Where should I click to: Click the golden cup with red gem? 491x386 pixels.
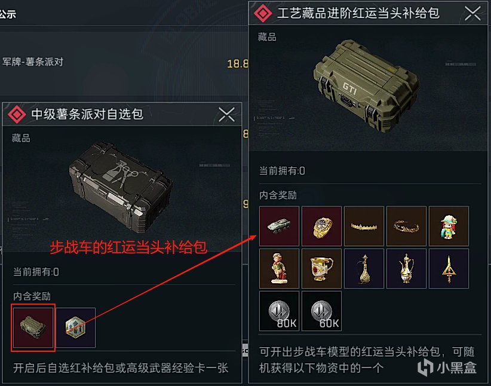tap(321, 268)
